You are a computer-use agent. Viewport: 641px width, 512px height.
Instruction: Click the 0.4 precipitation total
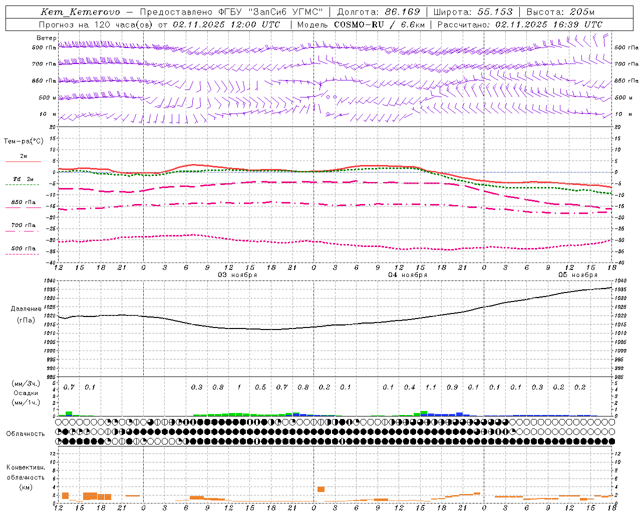coord(410,387)
